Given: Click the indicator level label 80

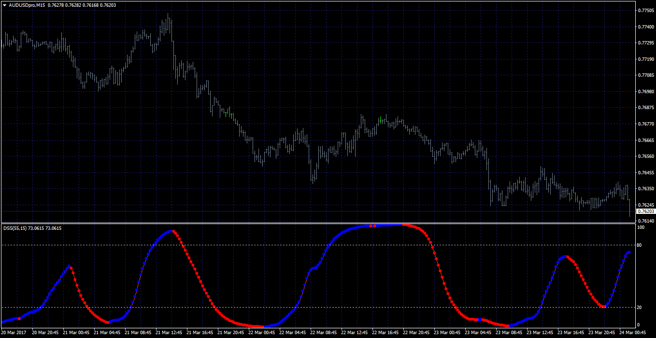Looking at the screenshot, I should click(x=640, y=245).
